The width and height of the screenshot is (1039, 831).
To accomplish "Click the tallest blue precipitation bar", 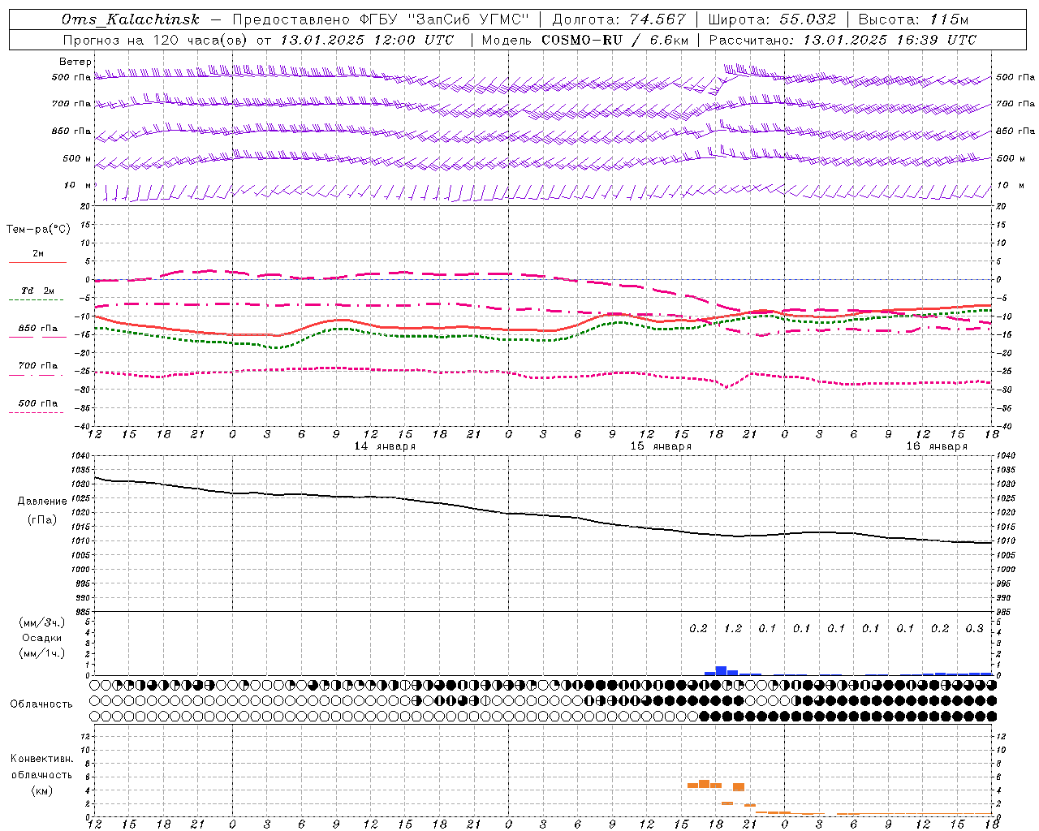I will click(721, 670).
